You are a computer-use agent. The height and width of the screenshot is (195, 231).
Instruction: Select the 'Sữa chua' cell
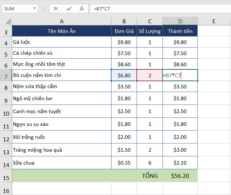pyautogui.click(x=62, y=163)
